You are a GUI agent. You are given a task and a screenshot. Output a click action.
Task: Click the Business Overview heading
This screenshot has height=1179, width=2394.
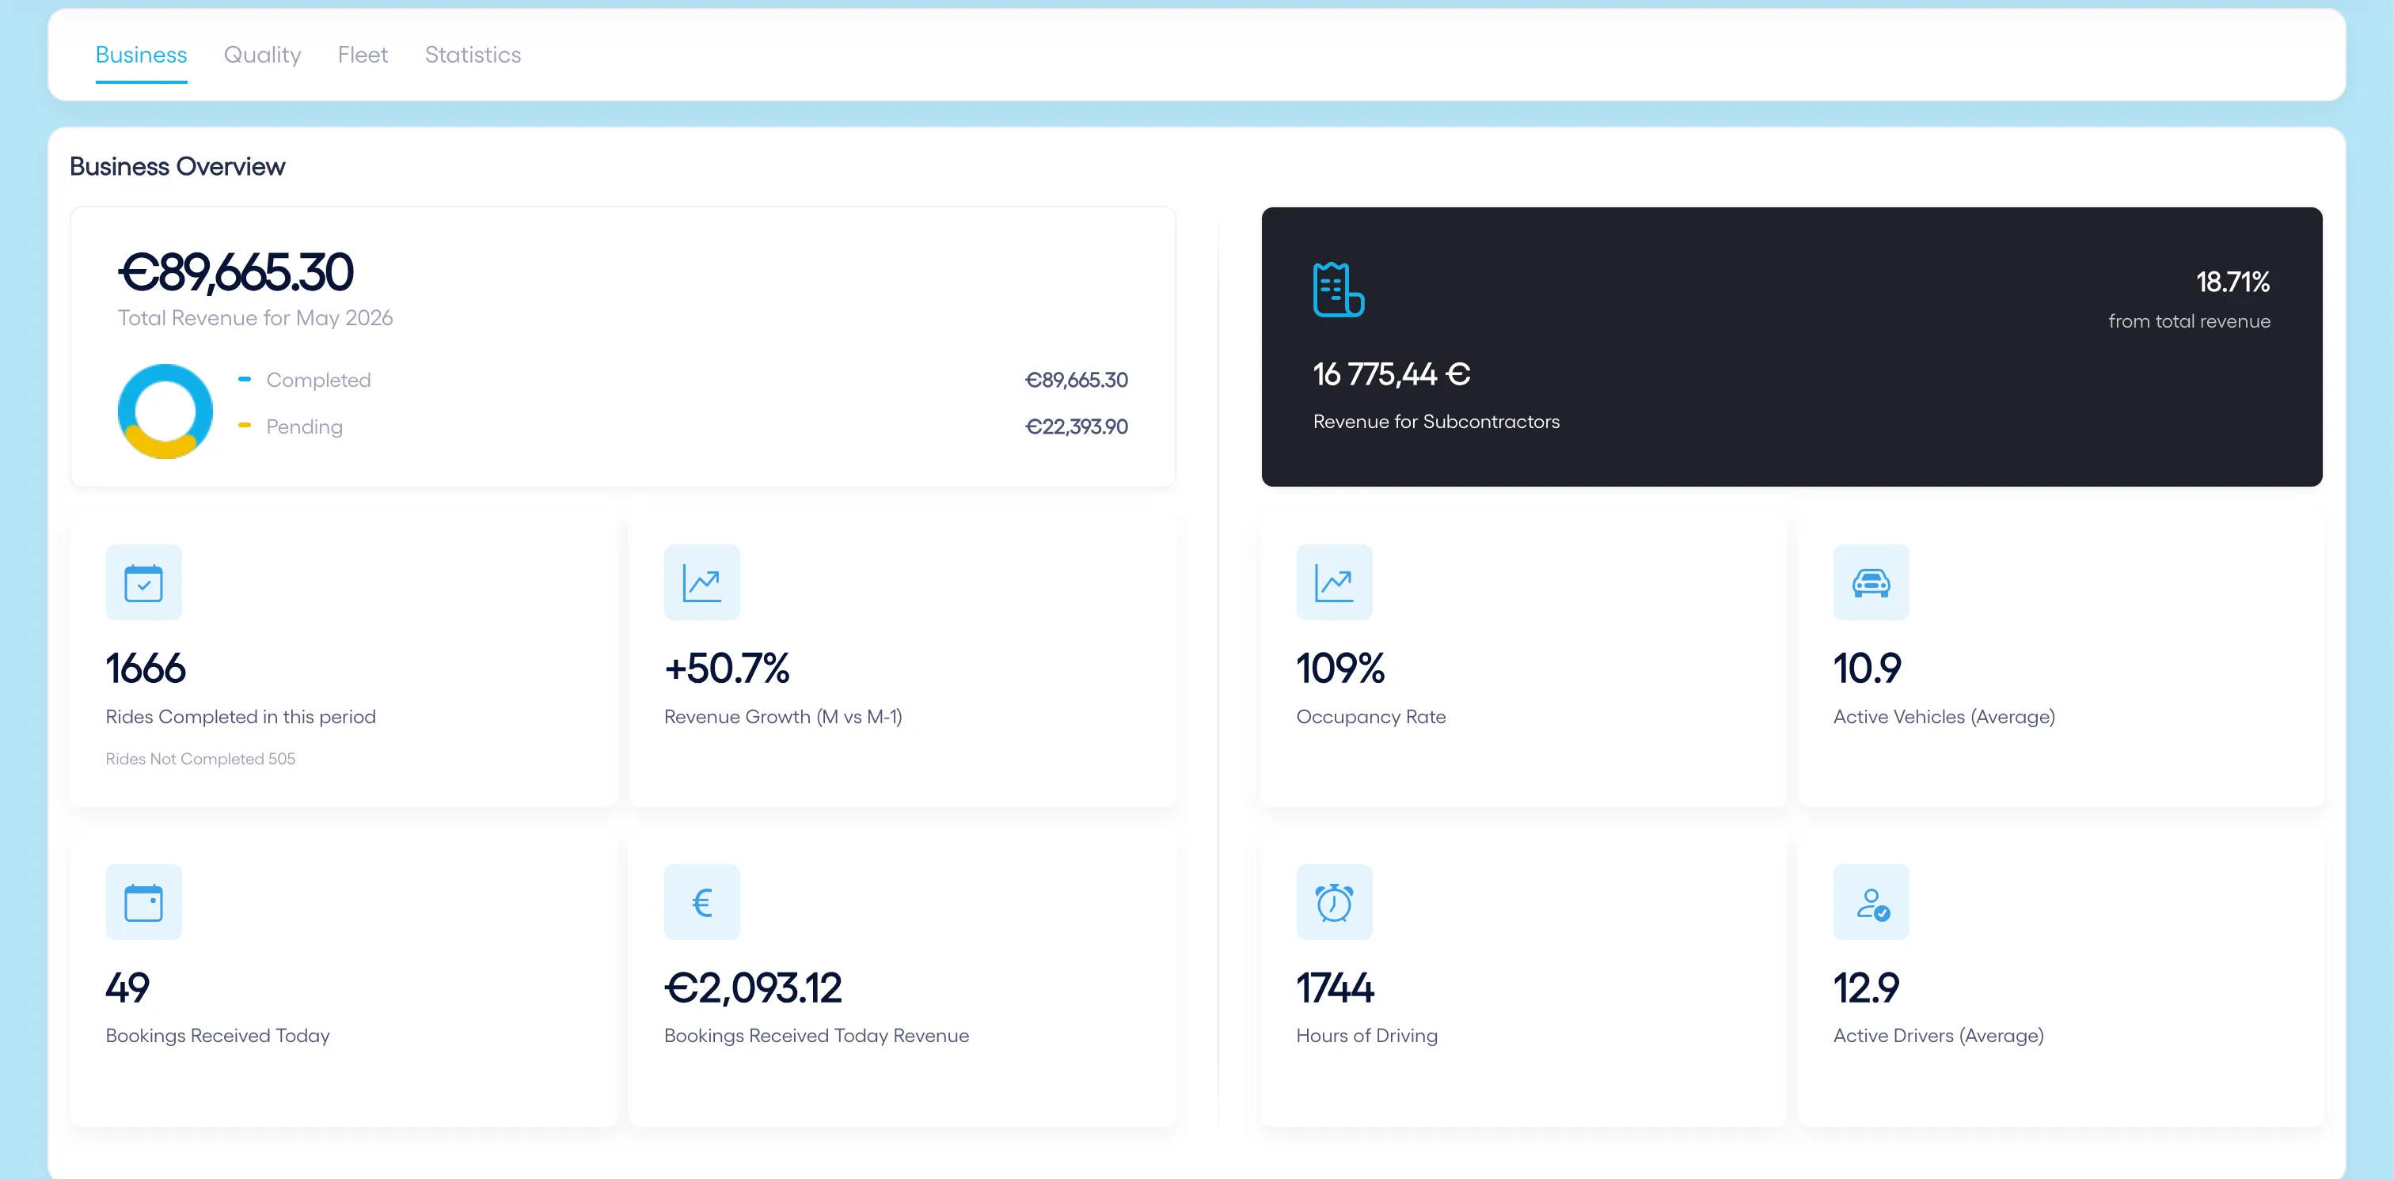177,166
